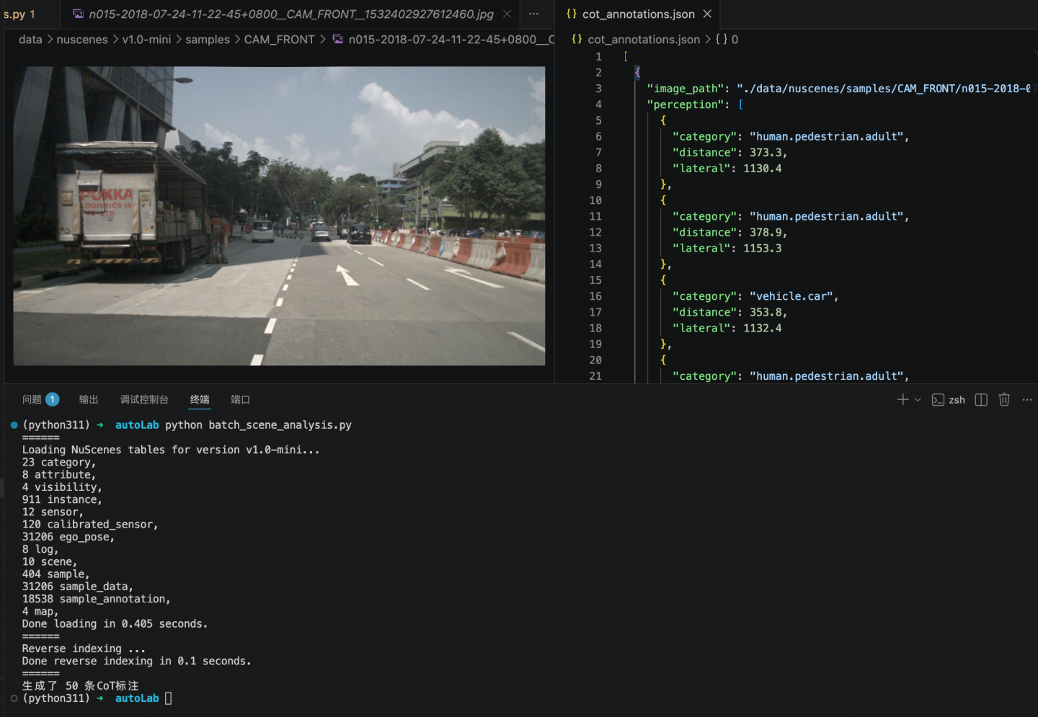Click the samples breadcrumb segment
The height and width of the screenshot is (717, 1038).
[207, 40]
